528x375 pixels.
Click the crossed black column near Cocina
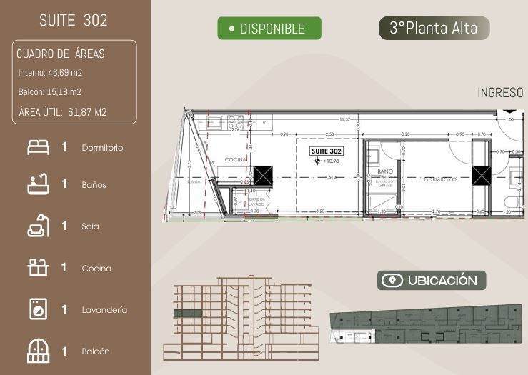tap(263, 176)
